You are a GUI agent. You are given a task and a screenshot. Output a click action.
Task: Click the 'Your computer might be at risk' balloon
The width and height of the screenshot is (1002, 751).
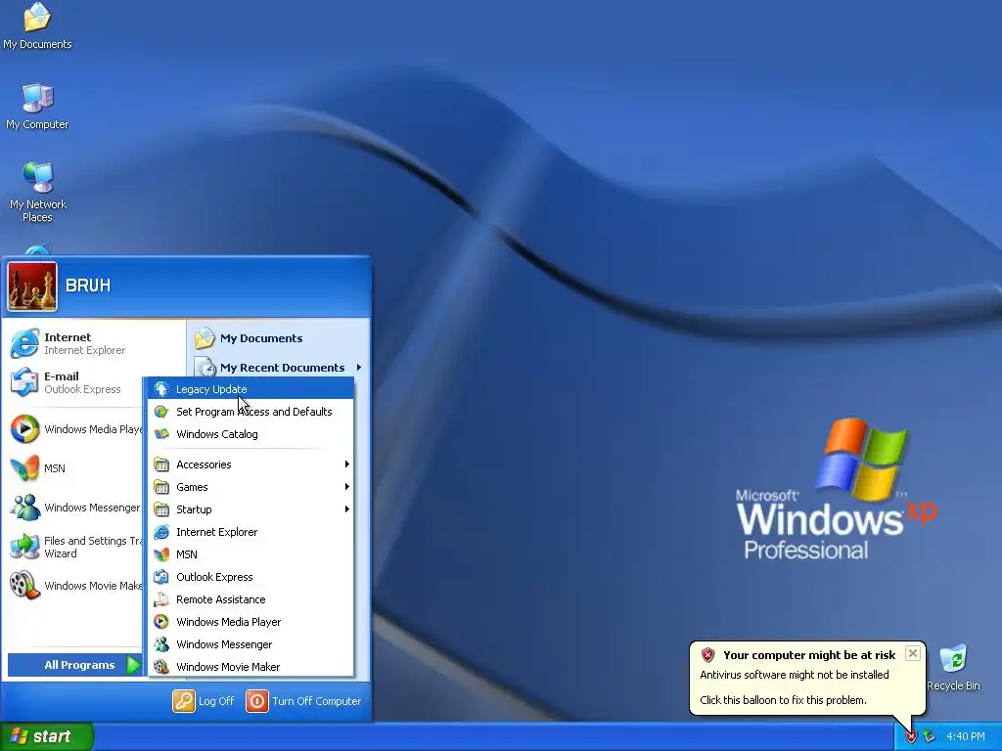[808, 678]
